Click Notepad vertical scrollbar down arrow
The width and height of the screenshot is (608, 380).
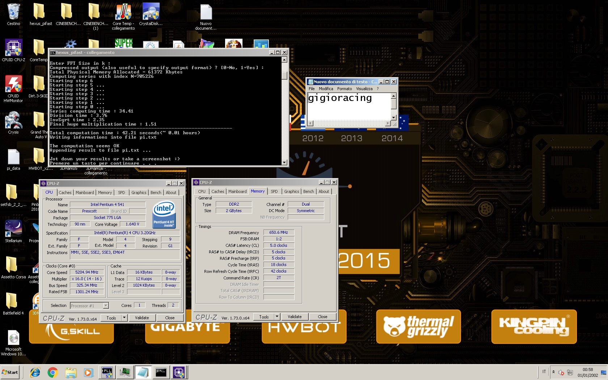pos(394,118)
